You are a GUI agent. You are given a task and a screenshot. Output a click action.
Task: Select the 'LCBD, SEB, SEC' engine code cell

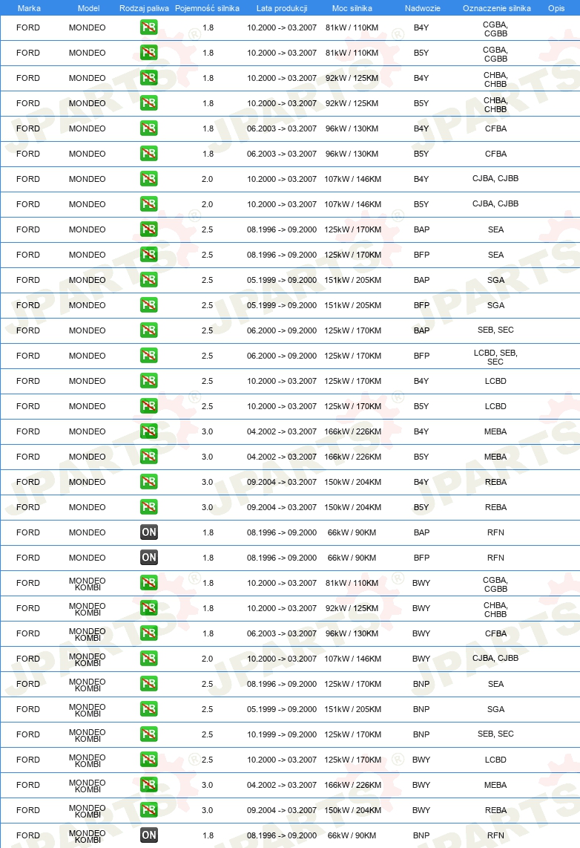tap(495, 357)
